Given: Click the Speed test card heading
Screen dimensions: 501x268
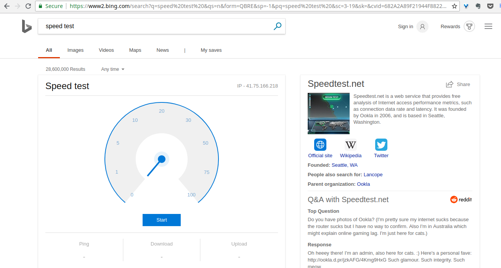Looking at the screenshot, I should coord(67,86).
